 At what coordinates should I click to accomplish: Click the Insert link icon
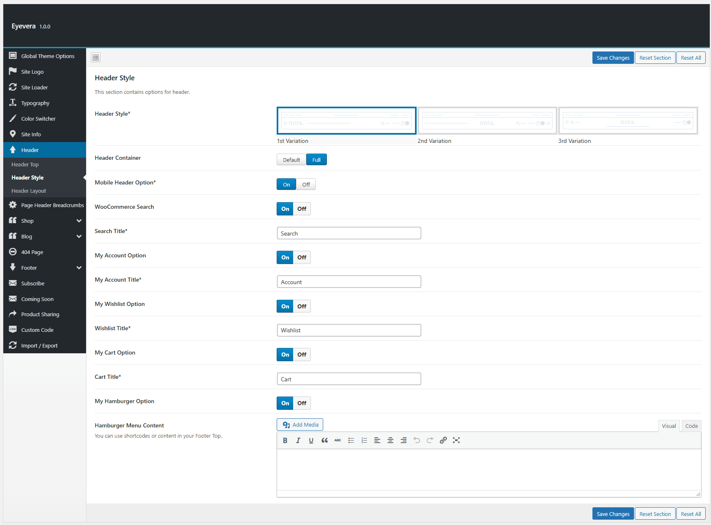[x=443, y=440]
